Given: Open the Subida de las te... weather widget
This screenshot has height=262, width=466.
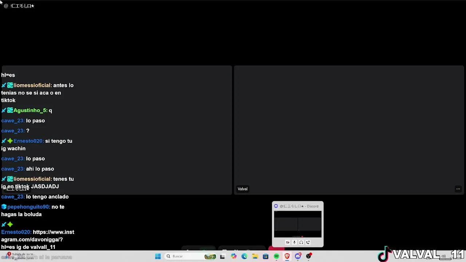Looking at the screenshot, I should pyautogui.click(x=21, y=256).
